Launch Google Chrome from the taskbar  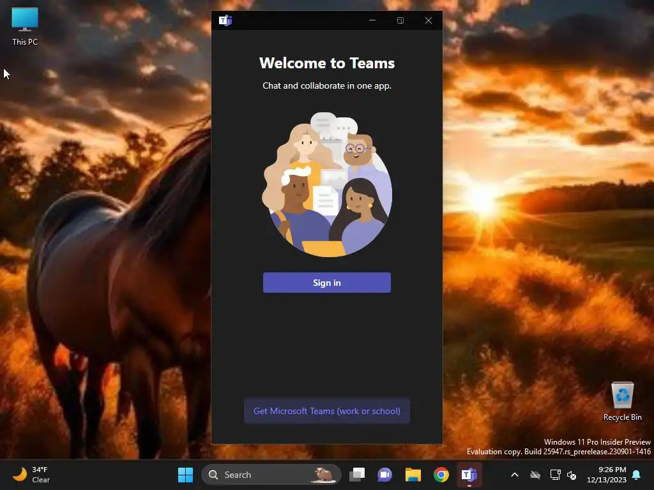pos(441,475)
